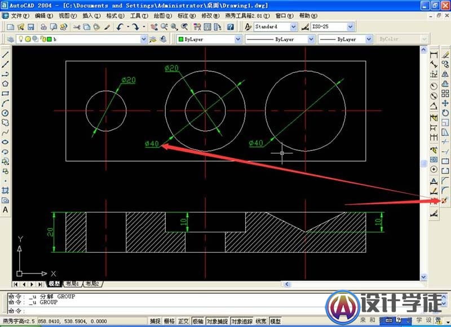Click the Save file icon
This screenshot has width=451, height=327.
point(31,27)
